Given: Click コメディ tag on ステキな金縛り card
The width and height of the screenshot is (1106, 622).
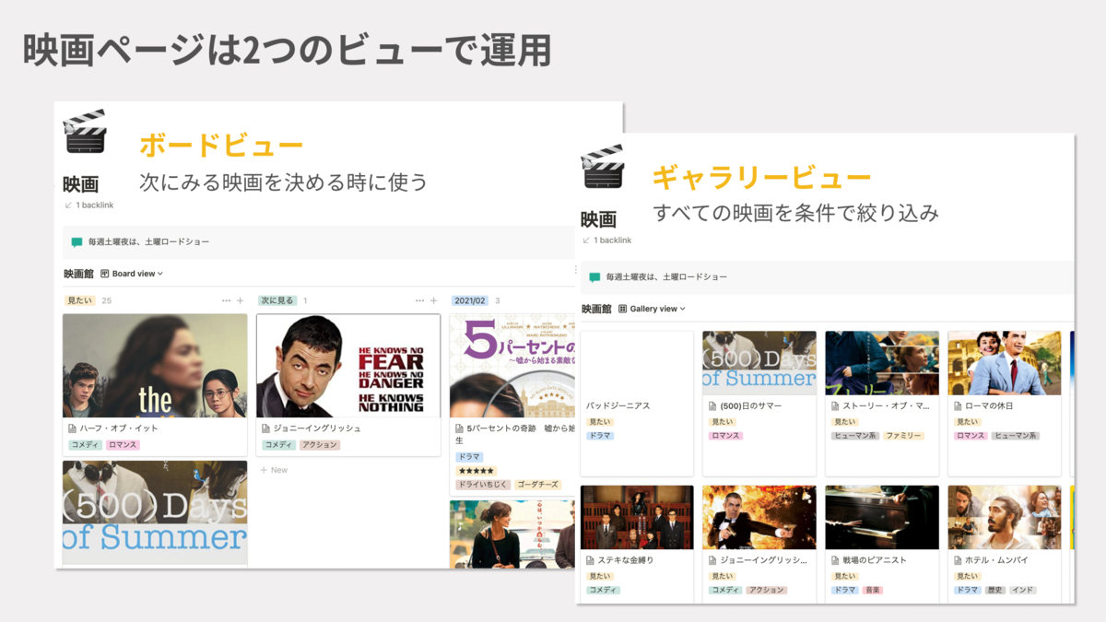Looking at the screenshot, I should click(604, 590).
